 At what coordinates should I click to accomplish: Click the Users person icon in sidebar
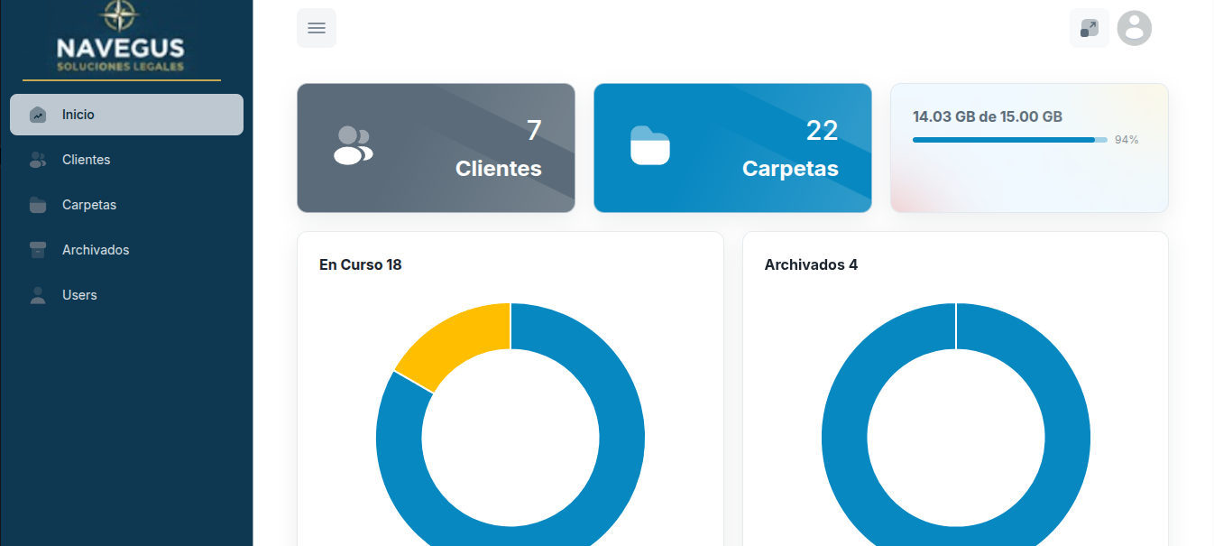pos(38,295)
